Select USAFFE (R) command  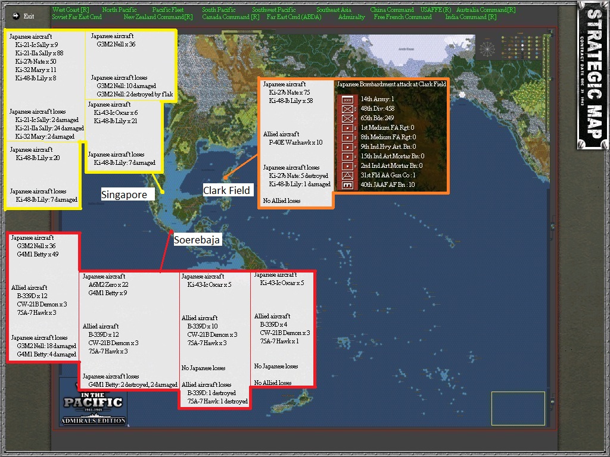point(435,10)
